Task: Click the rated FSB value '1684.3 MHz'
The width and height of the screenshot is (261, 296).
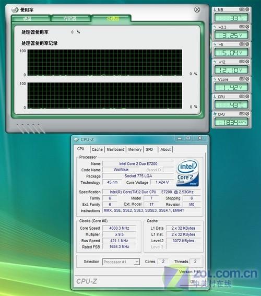Action: pyautogui.click(x=119, y=247)
